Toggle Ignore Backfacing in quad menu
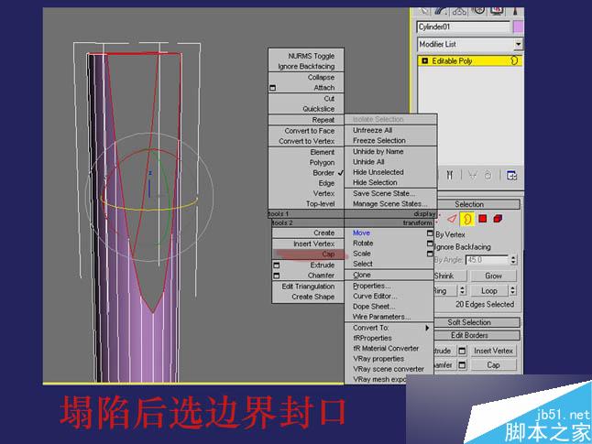Image resolution: width=592 pixels, height=444 pixels. coord(306,67)
